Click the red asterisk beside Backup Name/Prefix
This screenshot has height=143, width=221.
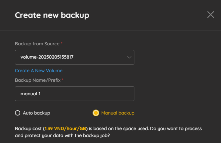pos(63,79)
